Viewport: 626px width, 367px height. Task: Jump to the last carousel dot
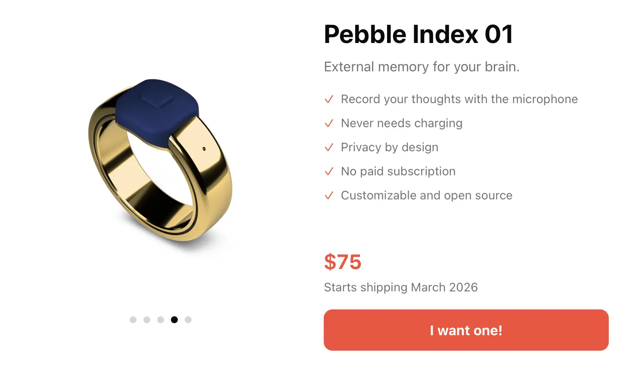click(x=188, y=320)
